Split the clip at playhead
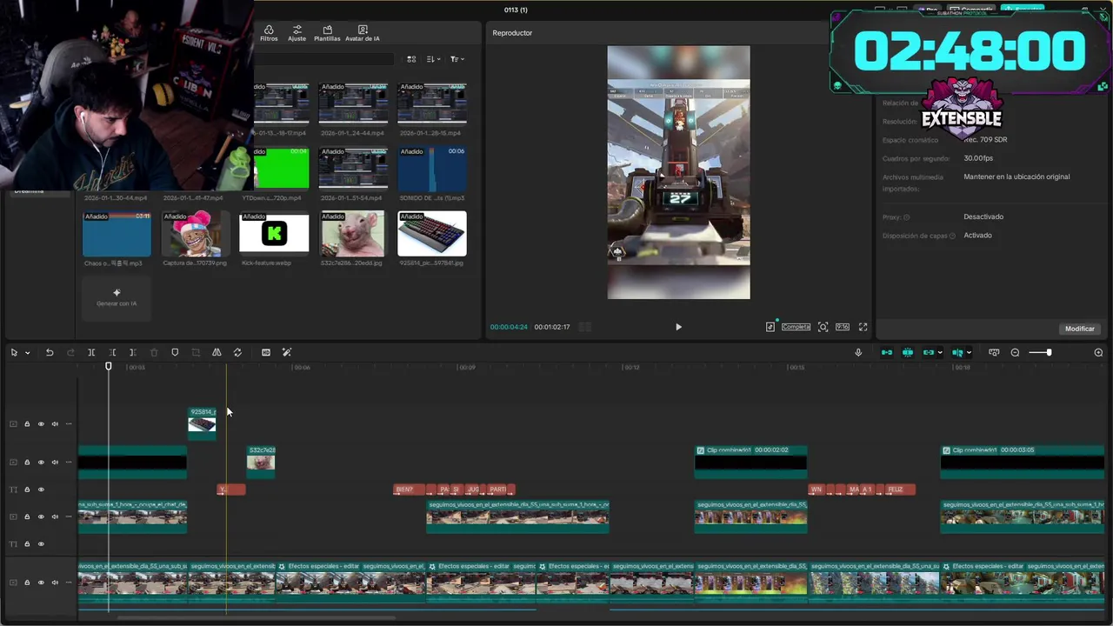Viewport: 1113px width, 626px height. (x=91, y=352)
